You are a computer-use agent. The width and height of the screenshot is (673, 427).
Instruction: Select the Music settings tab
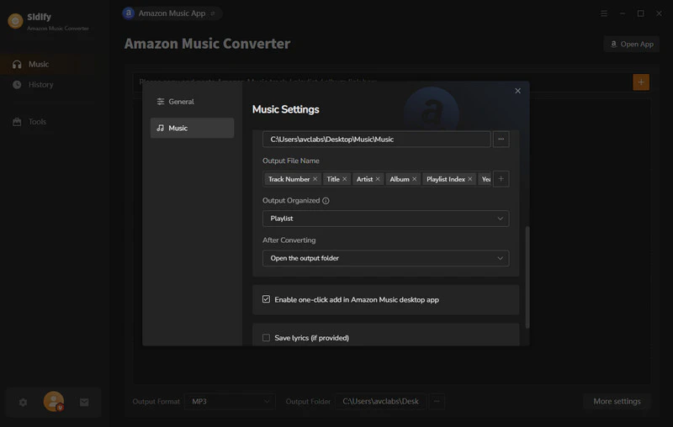click(x=192, y=128)
